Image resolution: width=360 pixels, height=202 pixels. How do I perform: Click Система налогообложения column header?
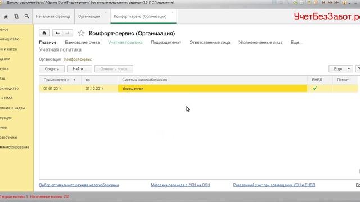(213, 80)
